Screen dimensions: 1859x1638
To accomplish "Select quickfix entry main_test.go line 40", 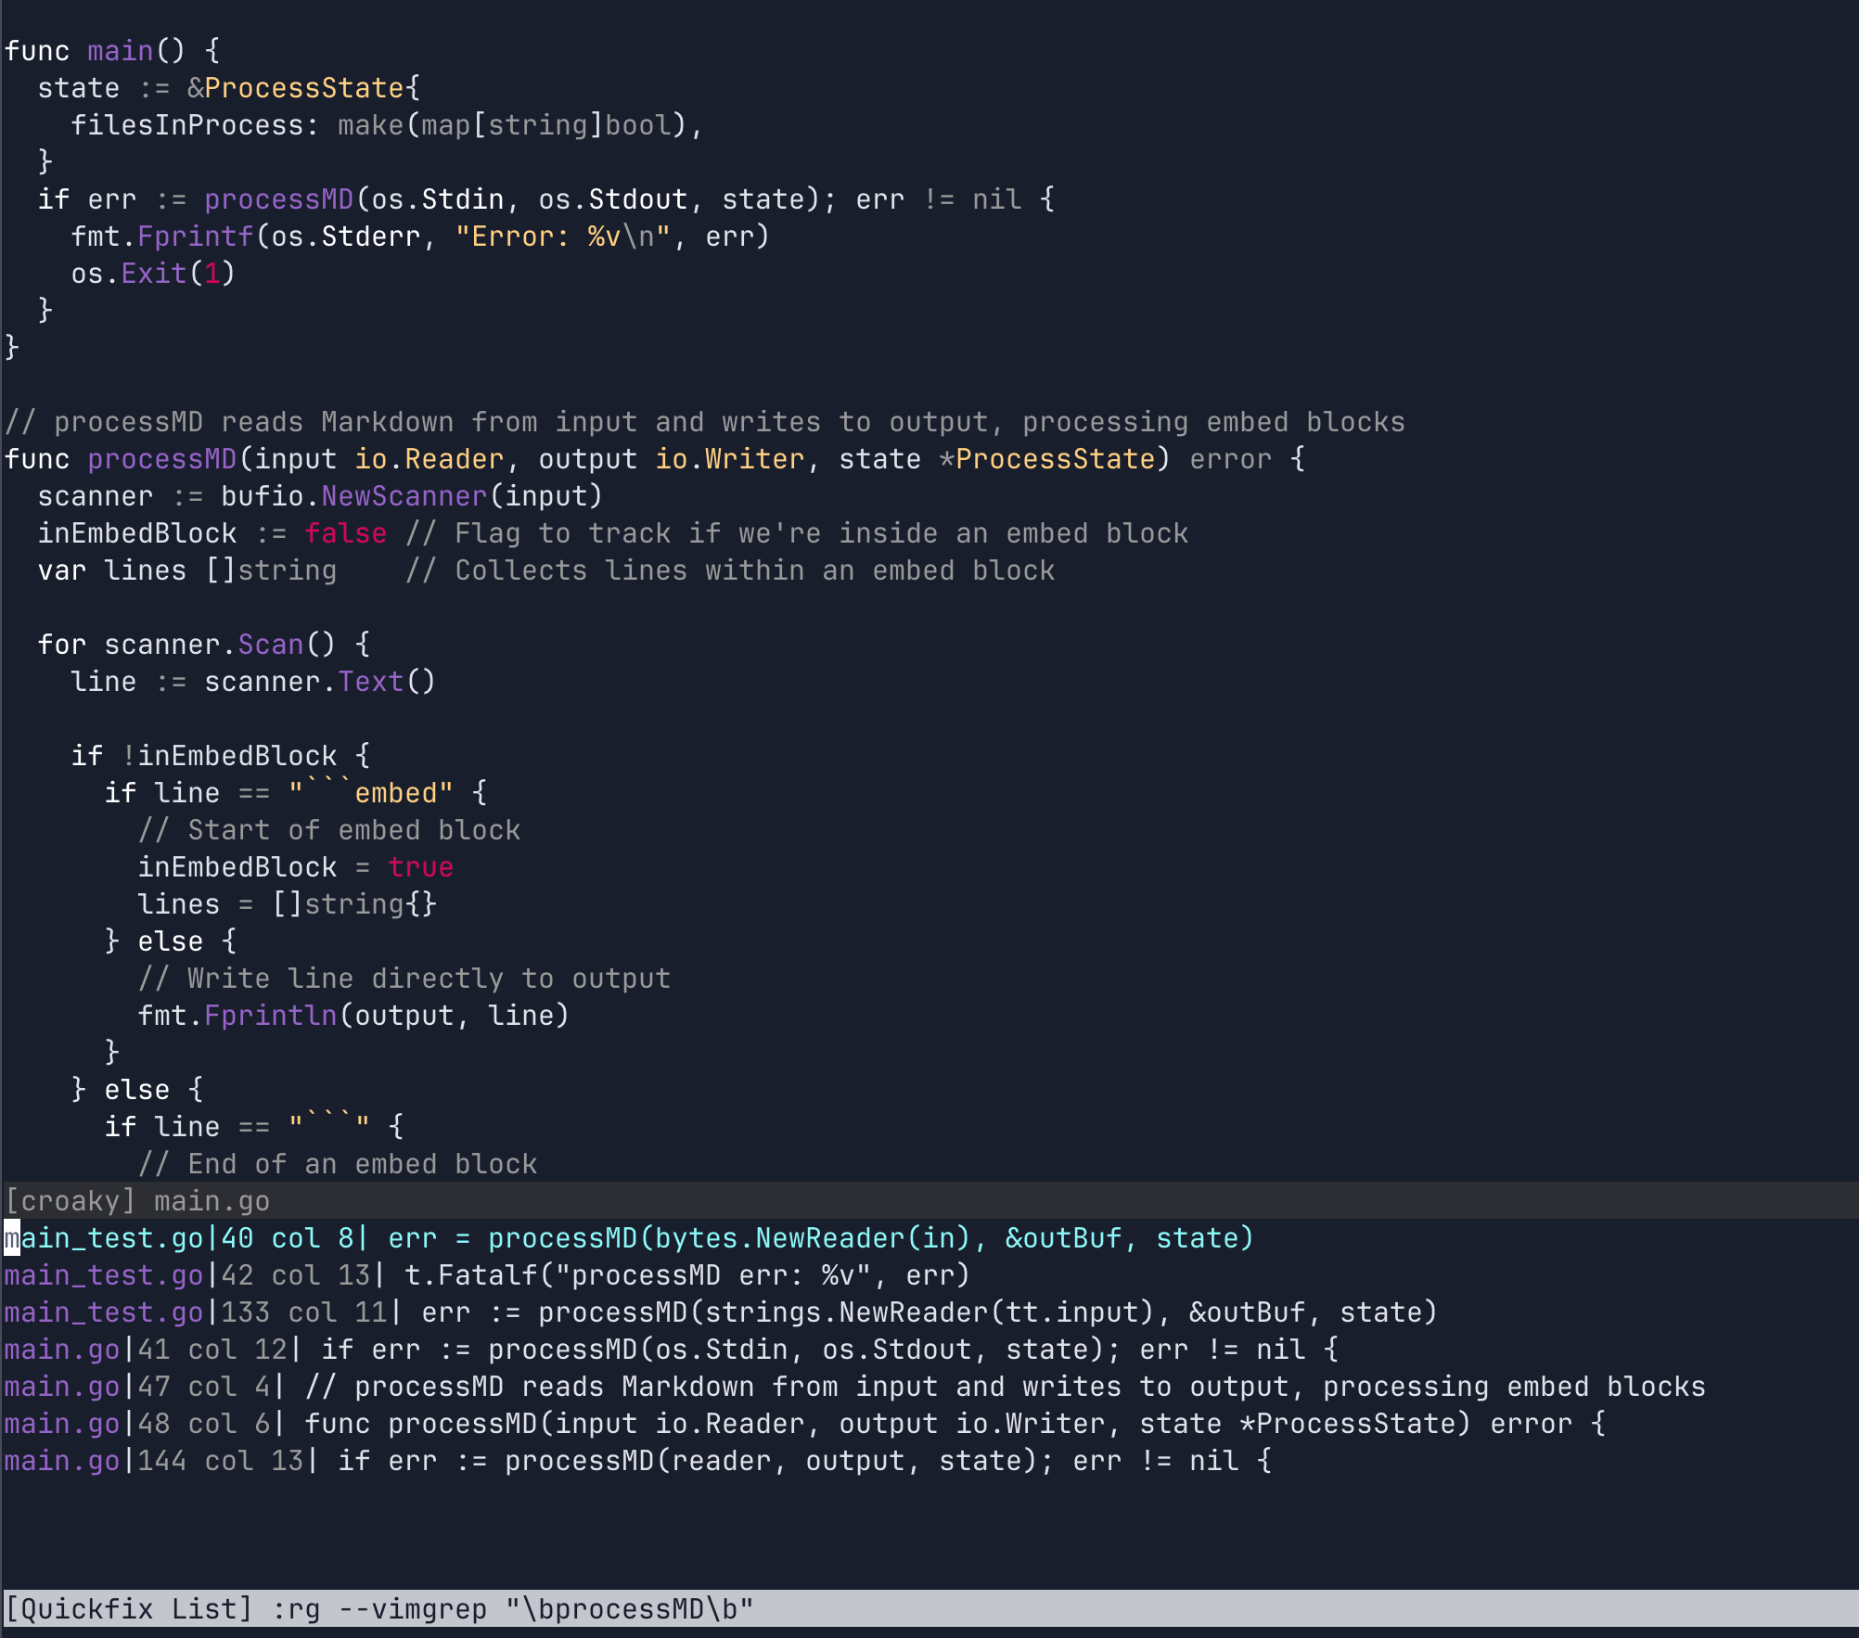I will click(x=629, y=1238).
